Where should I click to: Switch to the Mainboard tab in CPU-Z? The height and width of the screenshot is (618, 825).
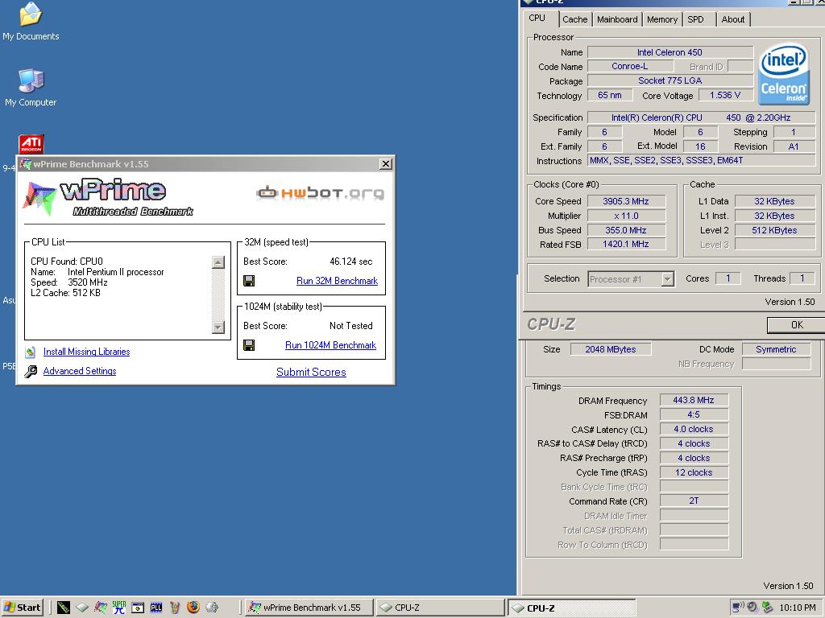[617, 19]
